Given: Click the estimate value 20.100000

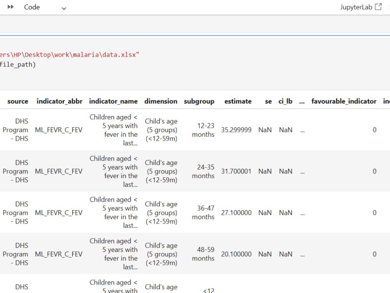Looking at the screenshot, I should pos(236,254).
